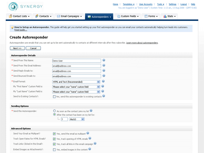Click help icon beside Send Bounced Emails field
This screenshot has height=153, width=204.
pos(104,76)
